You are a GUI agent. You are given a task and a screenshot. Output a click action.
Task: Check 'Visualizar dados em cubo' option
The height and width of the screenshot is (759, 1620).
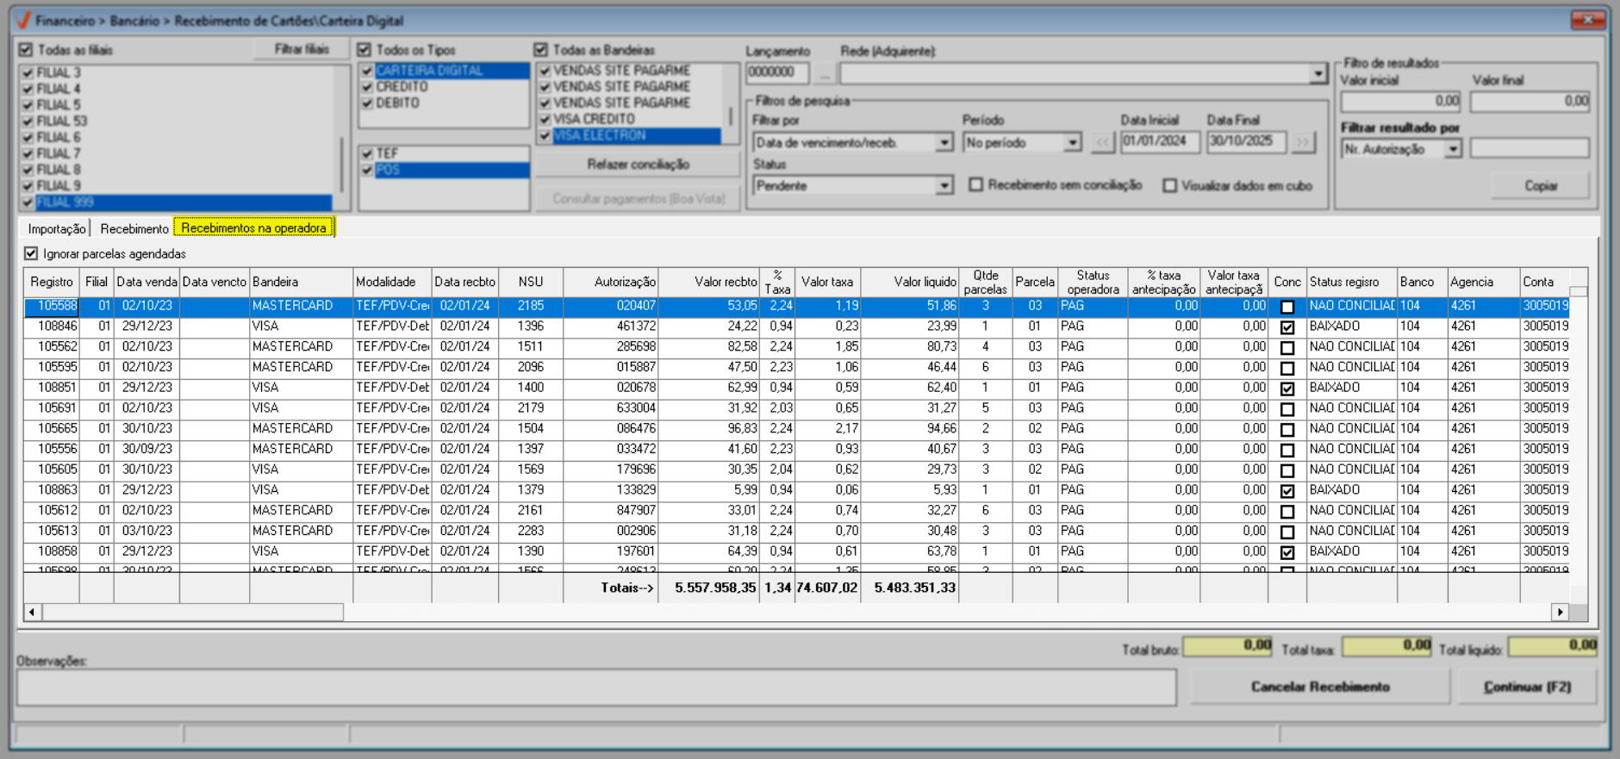click(x=1169, y=185)
